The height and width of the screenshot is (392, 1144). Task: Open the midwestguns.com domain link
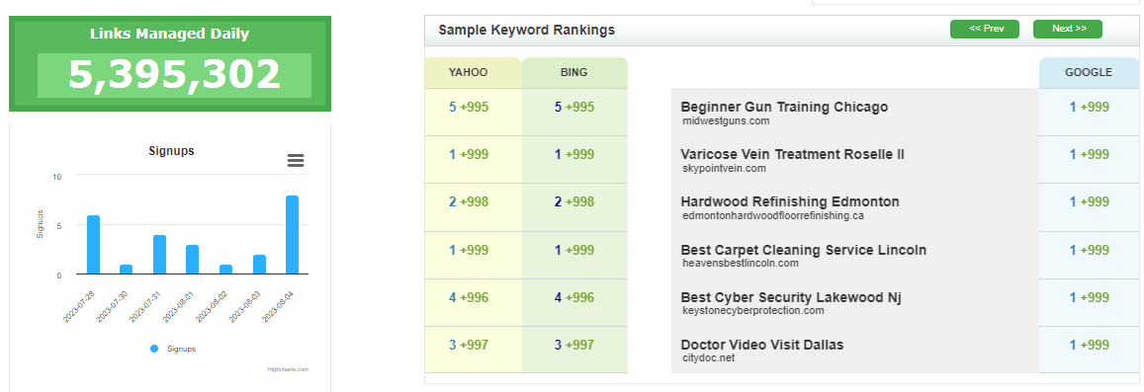click(x=726, y=120)
